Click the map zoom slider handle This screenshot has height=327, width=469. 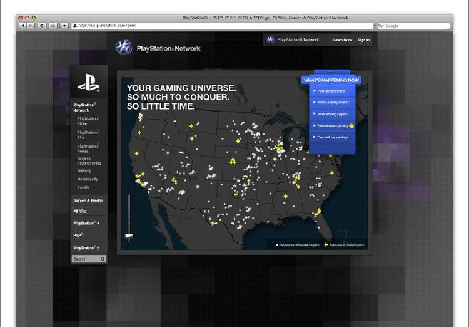coord(129,236)
